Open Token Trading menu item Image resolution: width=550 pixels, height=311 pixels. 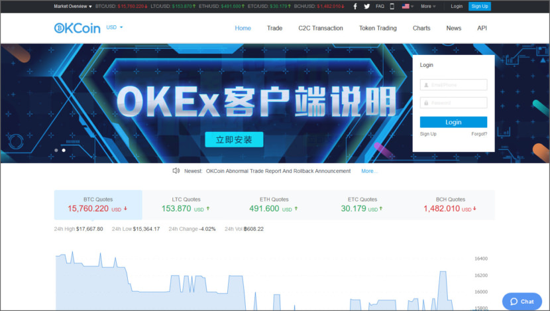(x=378, y=28)
